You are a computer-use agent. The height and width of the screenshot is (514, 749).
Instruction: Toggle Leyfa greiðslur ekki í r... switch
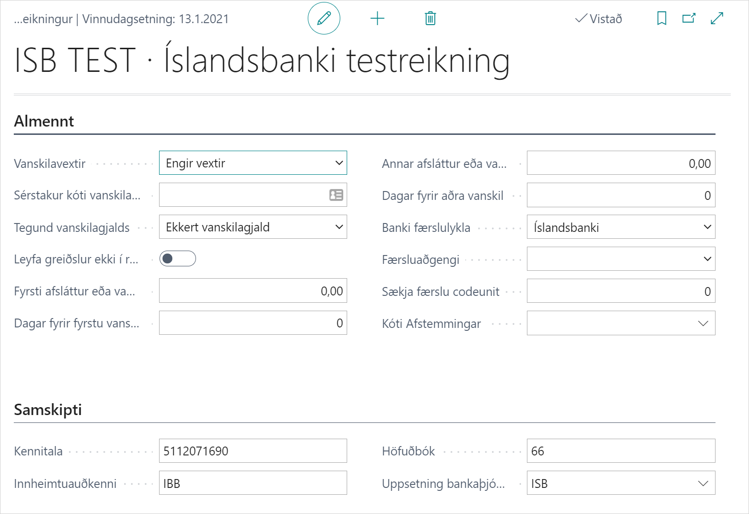pyautogui.click(x=178, y=258)
